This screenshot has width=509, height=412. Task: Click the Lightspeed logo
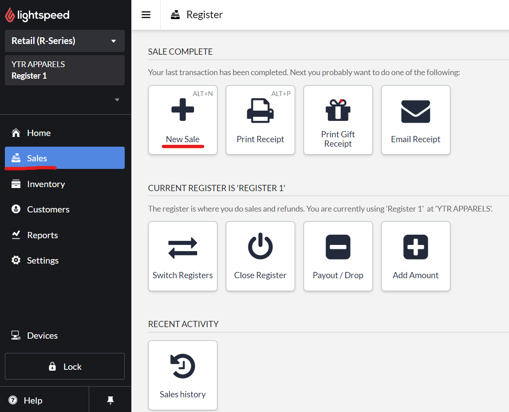[37, 16]
